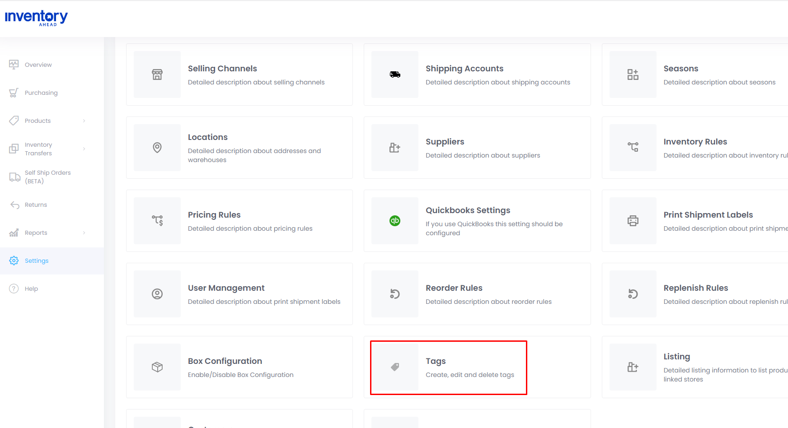Open the Help menu item
This screenshot has height=428, width=788.
pos(31,288)
